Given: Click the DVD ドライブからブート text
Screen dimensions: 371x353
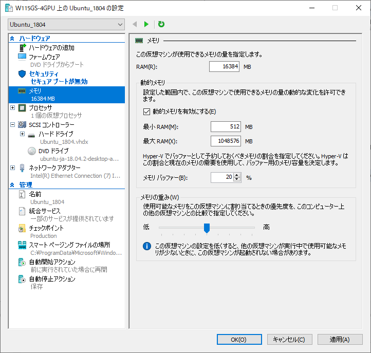Looking at the screenshot, I should (57, 65).
